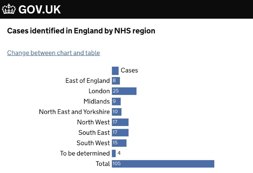Click the 'London' axis label

(x=99, y=91)
